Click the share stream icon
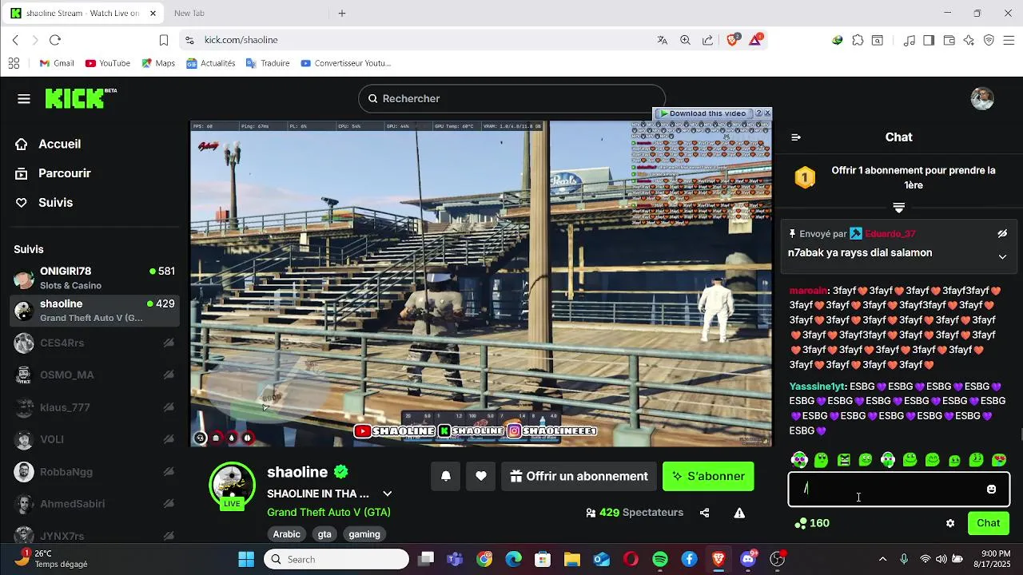 click(704, 513)
